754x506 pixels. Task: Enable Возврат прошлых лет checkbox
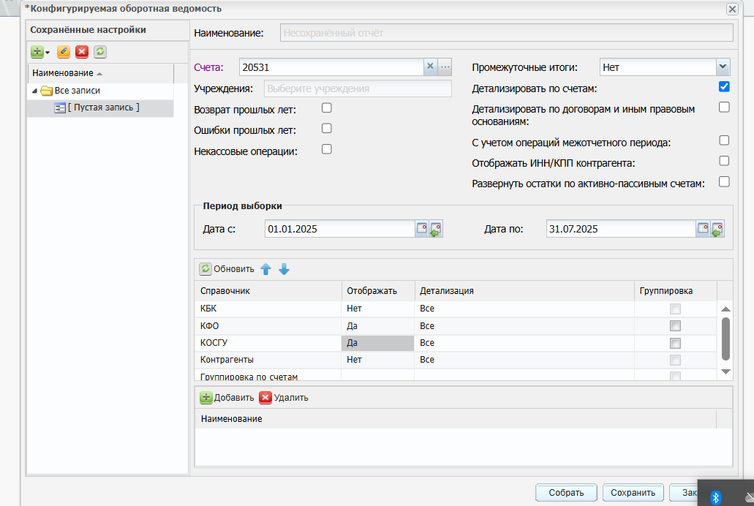click(326, 107)
